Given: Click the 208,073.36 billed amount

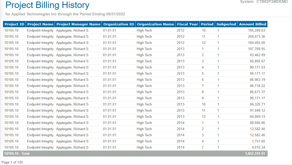Looking at the screenshot, I should click(x=256, y=37).
